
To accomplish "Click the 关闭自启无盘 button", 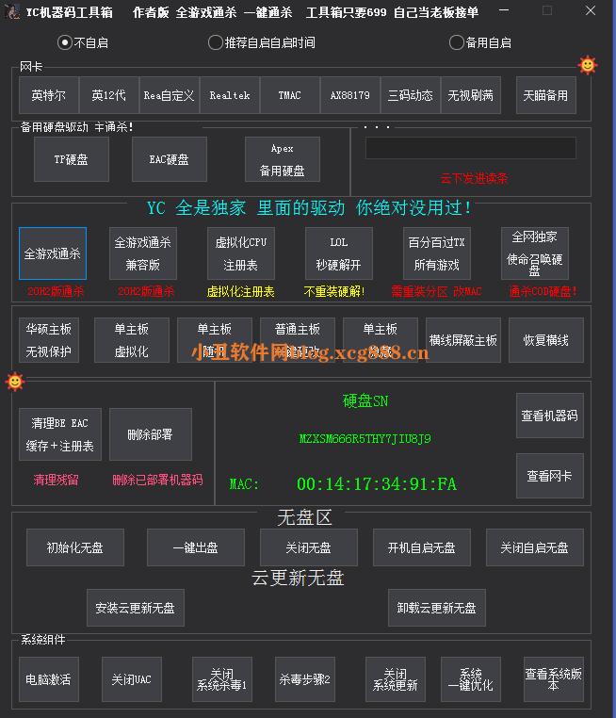I will point(535,547).
